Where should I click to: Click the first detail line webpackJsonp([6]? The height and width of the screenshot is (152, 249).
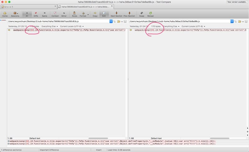tap(112, 141)
